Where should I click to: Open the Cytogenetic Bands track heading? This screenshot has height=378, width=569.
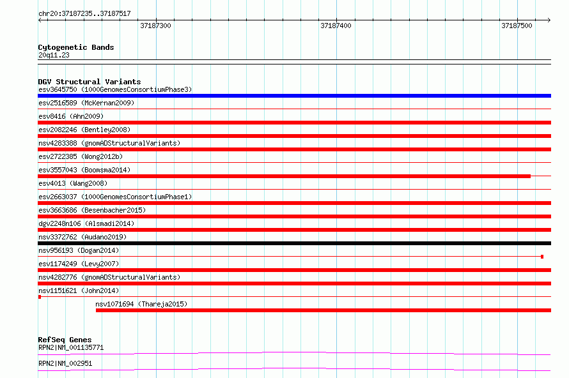click(x=76, y=47)
